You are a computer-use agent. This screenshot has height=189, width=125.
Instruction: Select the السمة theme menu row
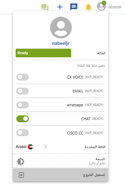coord(60,161)
